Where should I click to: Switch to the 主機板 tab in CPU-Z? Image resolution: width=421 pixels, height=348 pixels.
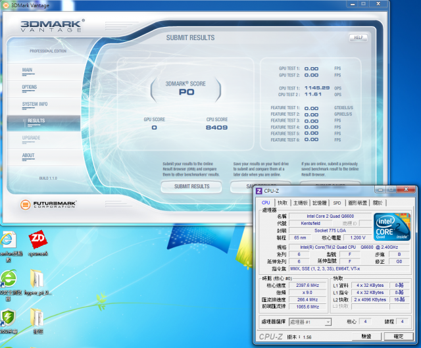(300, 203)
